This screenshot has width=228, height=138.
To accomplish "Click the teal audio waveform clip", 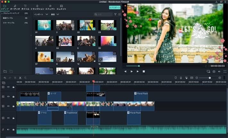I will [x=122, y=129].
